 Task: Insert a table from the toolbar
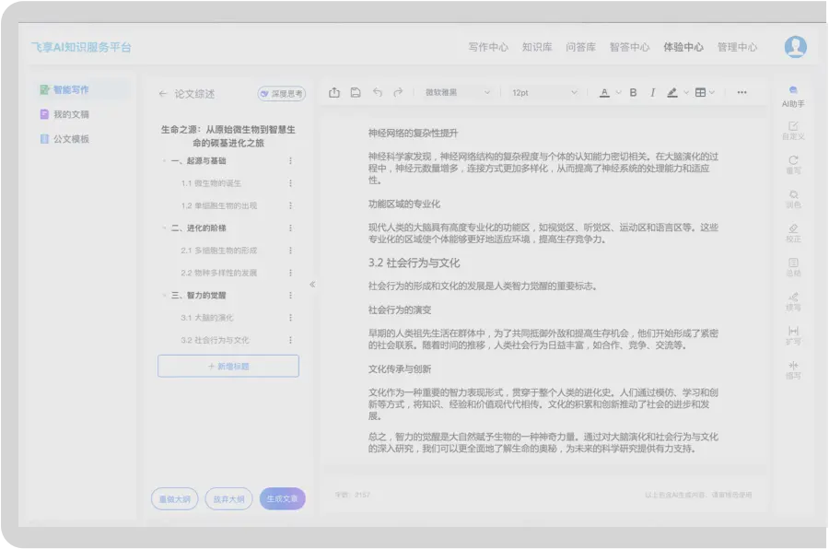pos(700,92)
